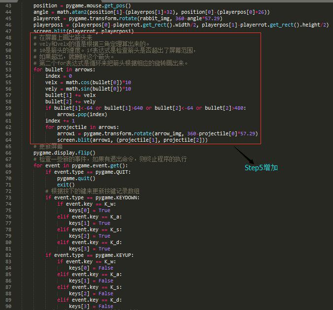Click line number 53 in the gutter
This screenshot has width=333, height=310.
(8, 69)
